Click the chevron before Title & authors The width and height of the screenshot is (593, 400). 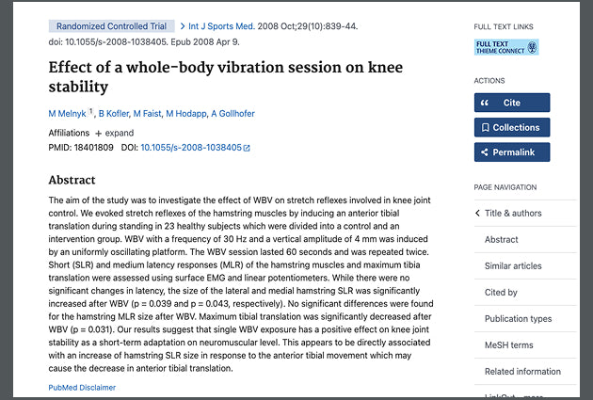[x=478, y=214]
